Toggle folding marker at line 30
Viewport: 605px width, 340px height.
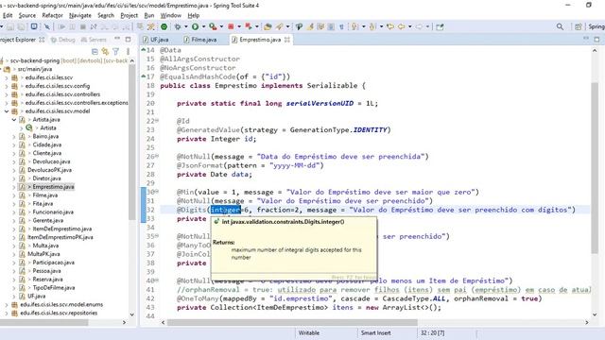[x=157, y=192]
